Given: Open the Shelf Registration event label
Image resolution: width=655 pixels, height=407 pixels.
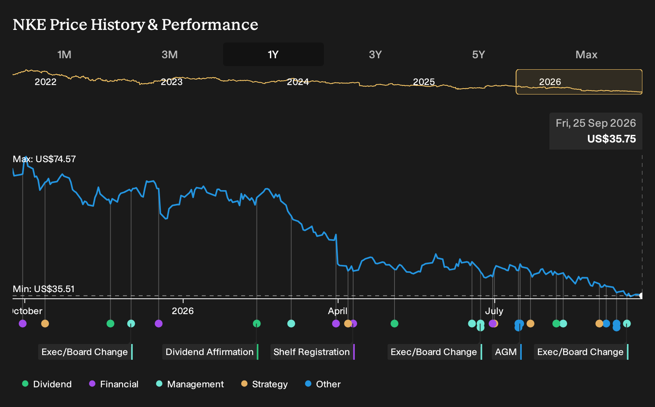Looking at the screenshot, I should point(312,352).
